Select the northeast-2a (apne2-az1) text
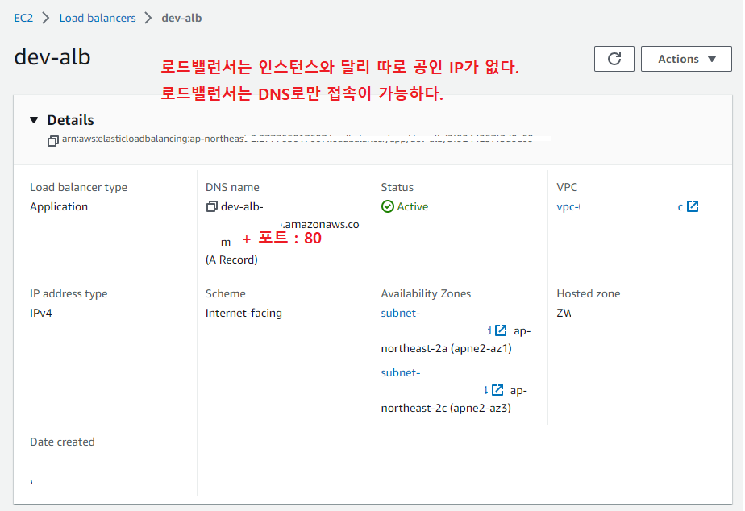The width and height of the screenshot is (745, 511). pos(446,348)
